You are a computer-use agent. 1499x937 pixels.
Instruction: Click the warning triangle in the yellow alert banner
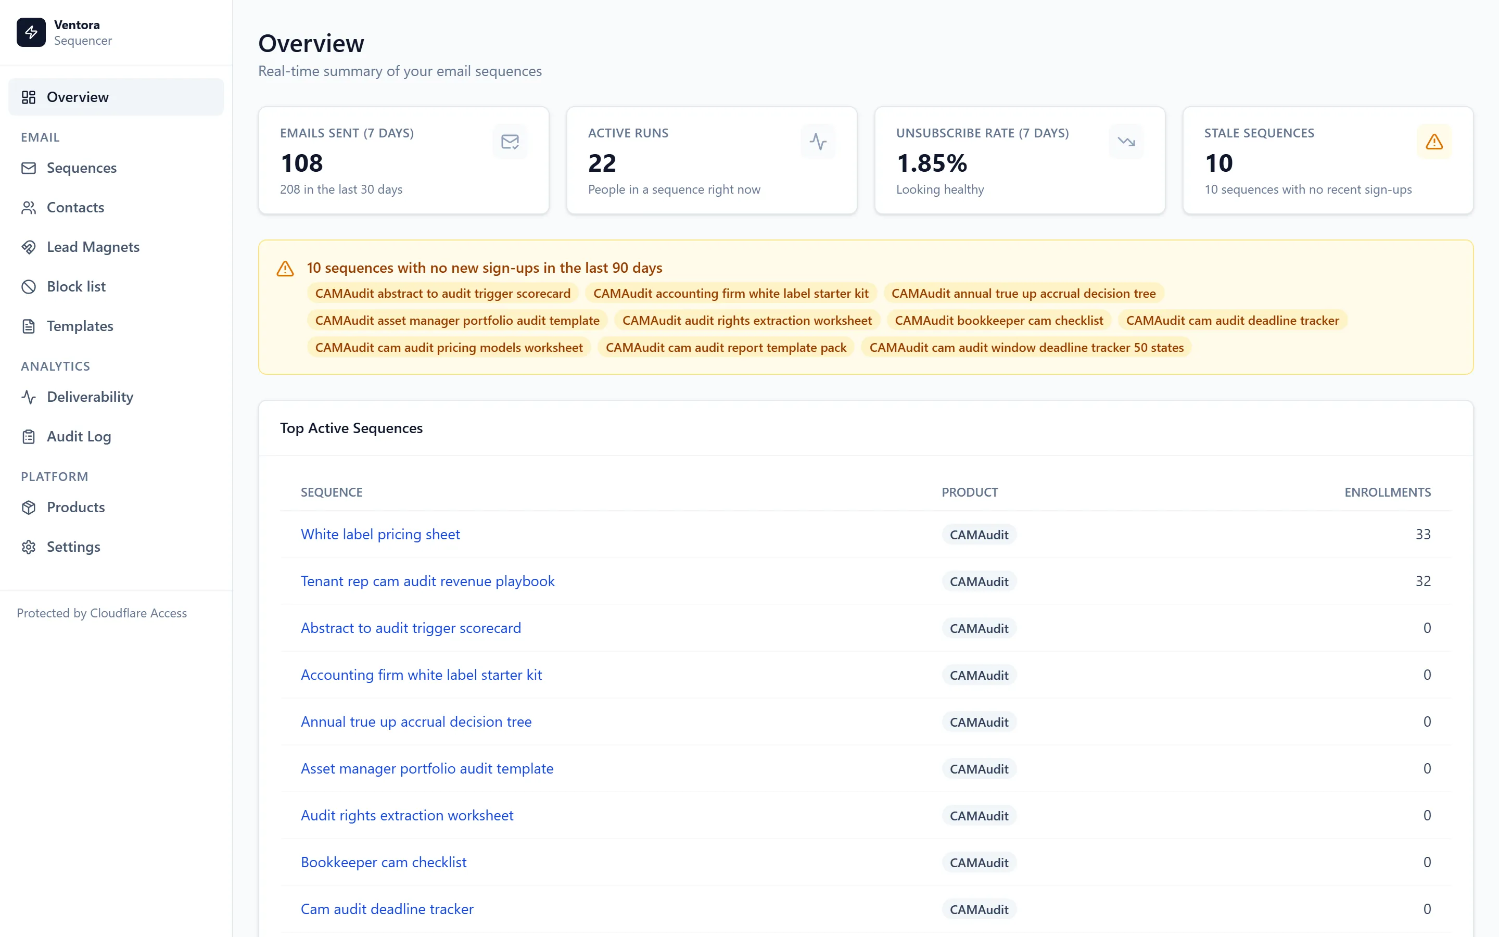pos(285,268)
